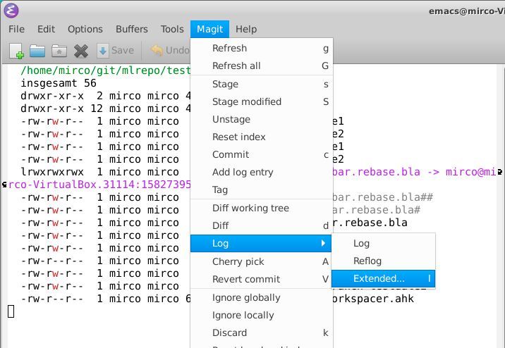
Task: Select Log in the Log submenu
Action: pyautogui.click(x=383, y=243)
